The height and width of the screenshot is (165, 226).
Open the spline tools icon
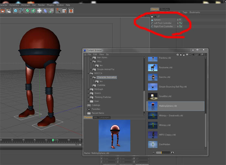tap(22, 11)
